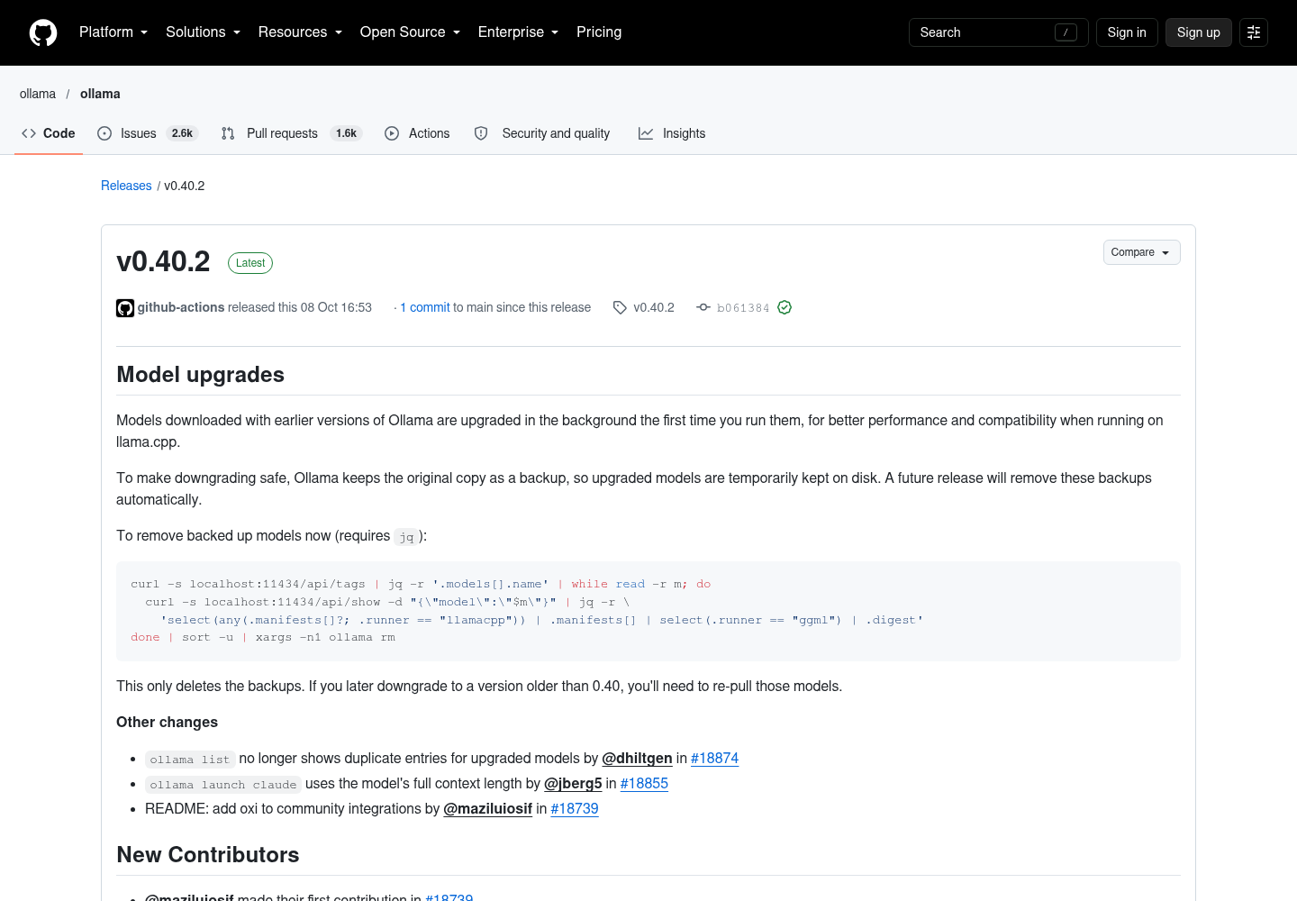Viewport: 1297px width, 901px height.
Task: Open the Enterprise dropdown
Action: point(518,32)
